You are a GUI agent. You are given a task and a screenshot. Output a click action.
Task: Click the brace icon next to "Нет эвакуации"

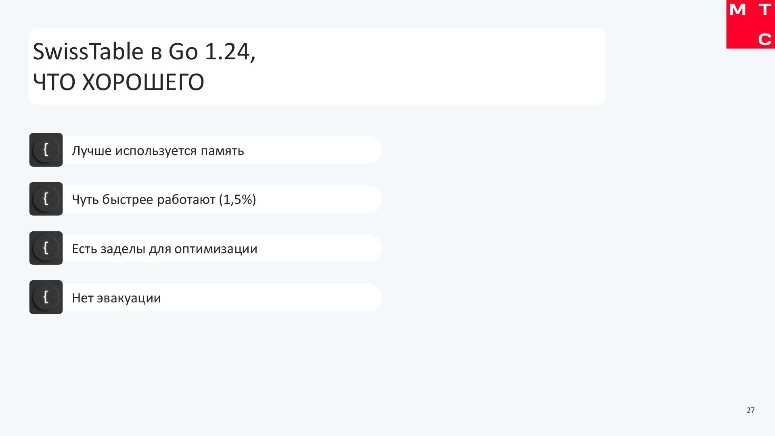(x=46, y=297)
